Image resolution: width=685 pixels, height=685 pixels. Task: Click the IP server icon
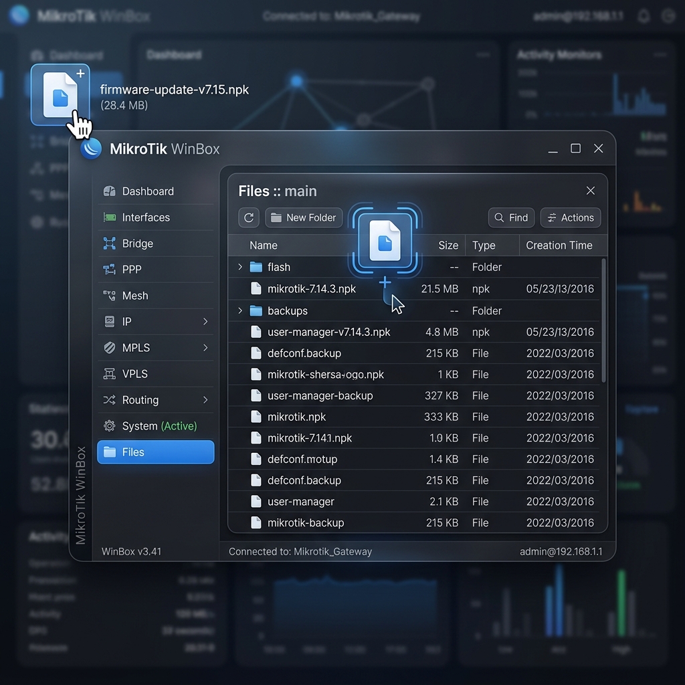pyautogui.click(x=110, y=322)
